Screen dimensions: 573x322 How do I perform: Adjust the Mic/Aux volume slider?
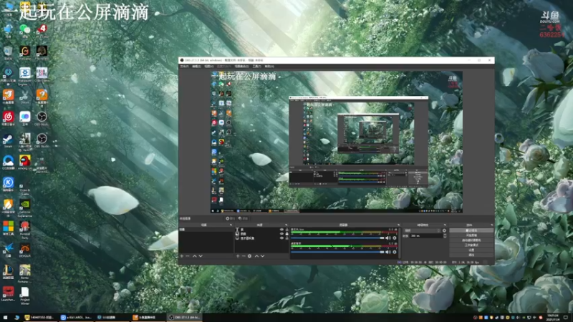click(x=337, y=238)
